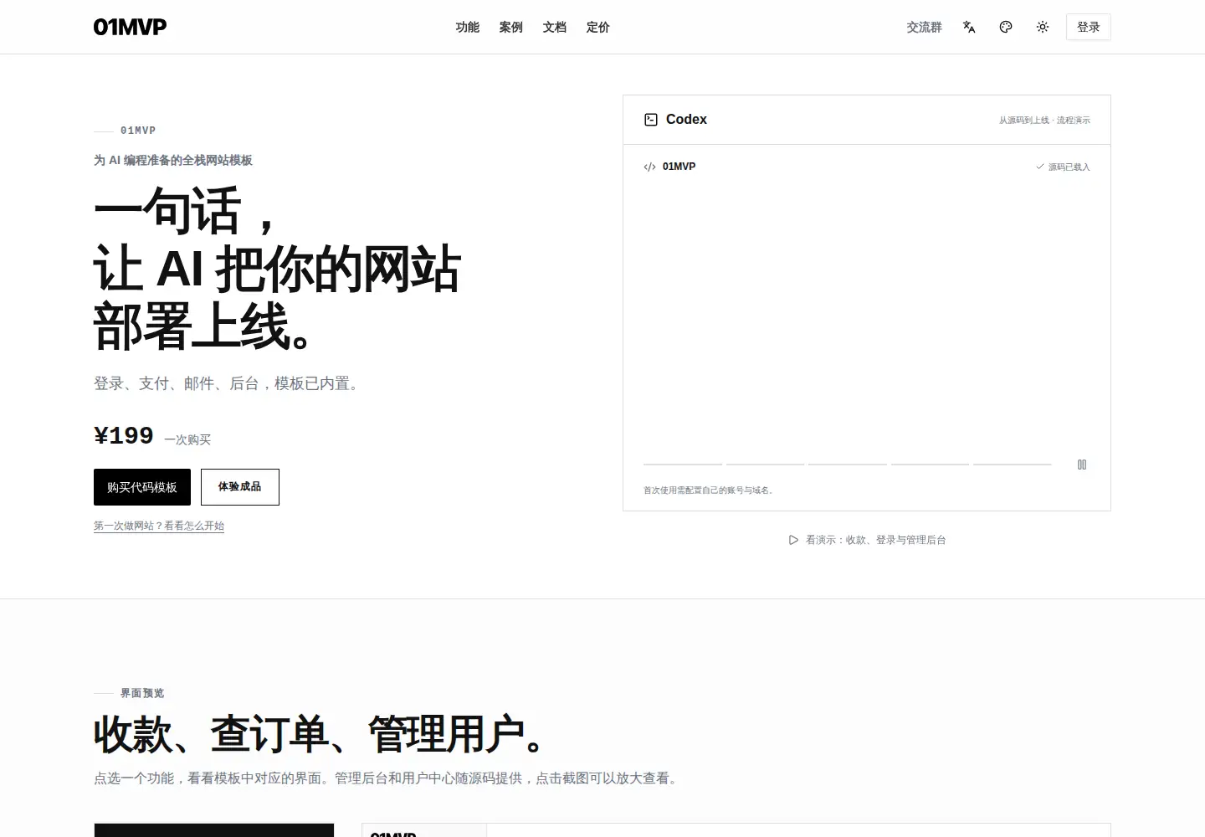The image size is (1205, 837).
Task: Pause the Codex demo animation
Action: point(1082,465)
